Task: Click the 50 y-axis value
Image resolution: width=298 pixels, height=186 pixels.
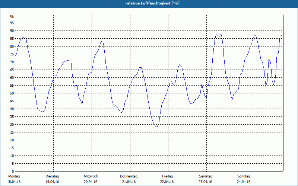Action: click(x=12, y=93)
